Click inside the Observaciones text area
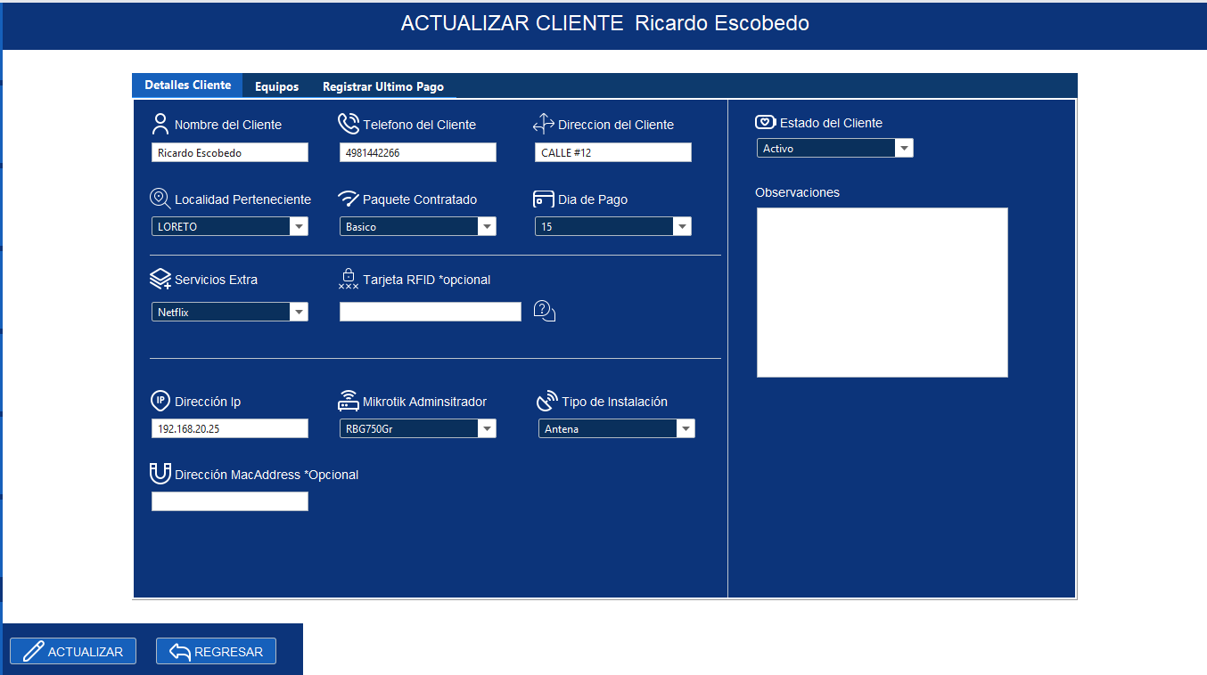The image size is (1207, 675). pos(882,292)
